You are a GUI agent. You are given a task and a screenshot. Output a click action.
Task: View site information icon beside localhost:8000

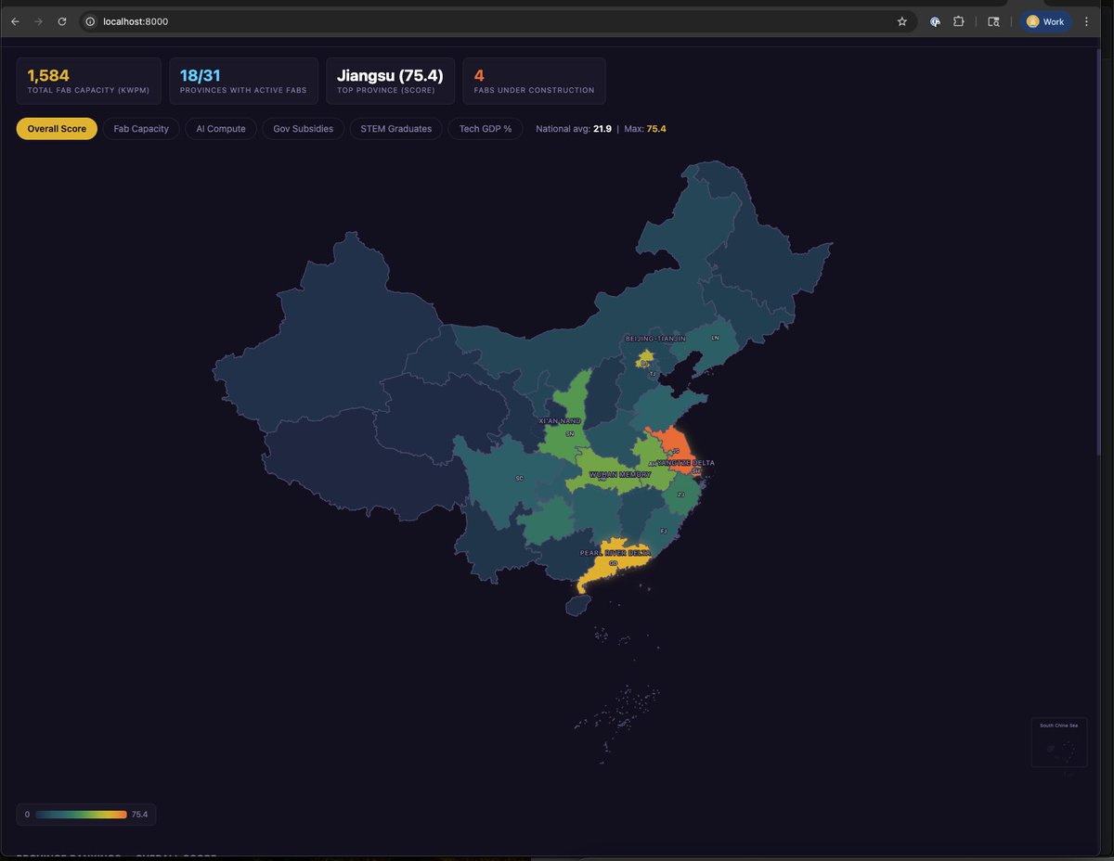pyautogui.click(x=90, y=21)
